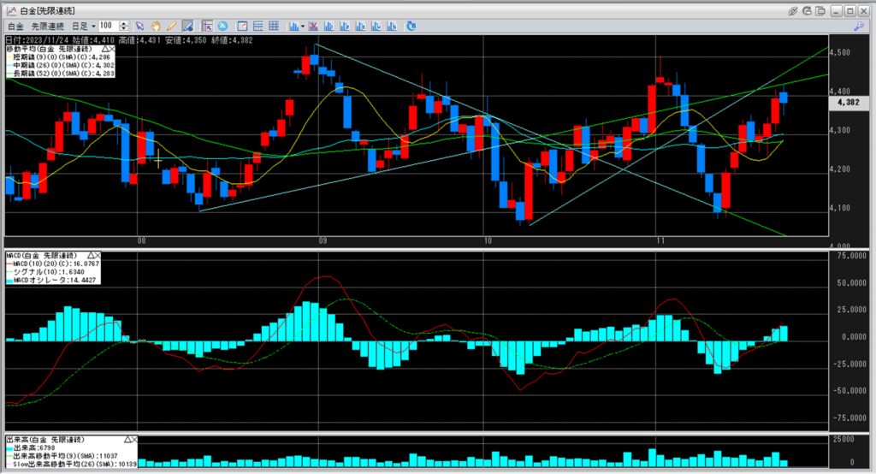876x474 pixels.
Task: Click the link chain icon in title bar
Action: click(x=792, y=10)
